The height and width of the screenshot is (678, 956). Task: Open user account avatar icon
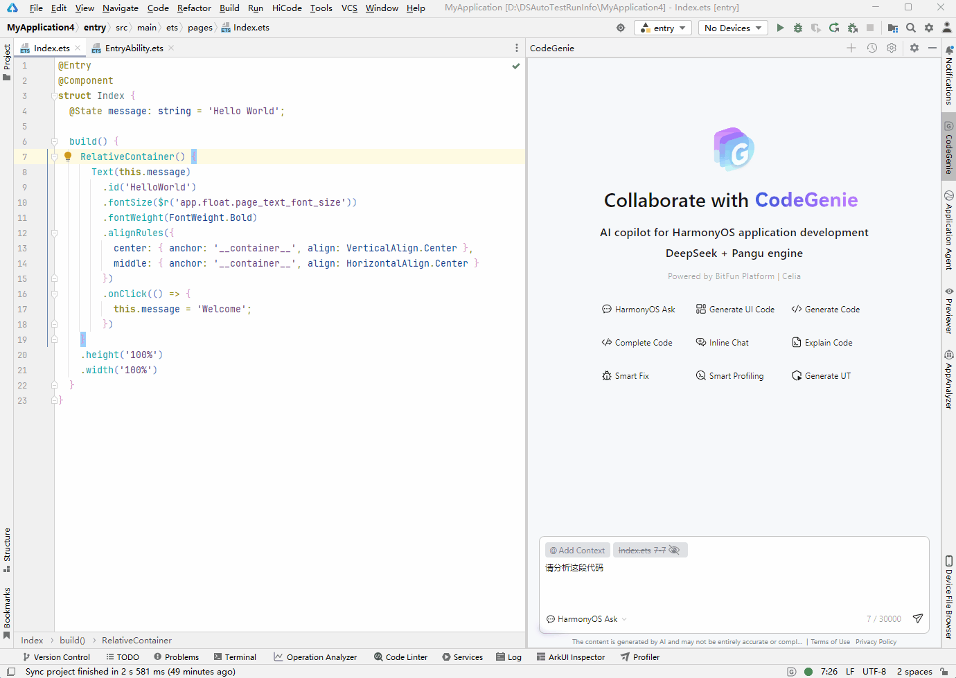coord(947,28)
